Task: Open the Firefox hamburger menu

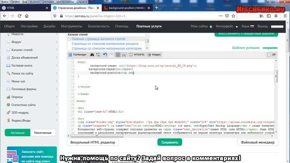Action: point(285,16)
